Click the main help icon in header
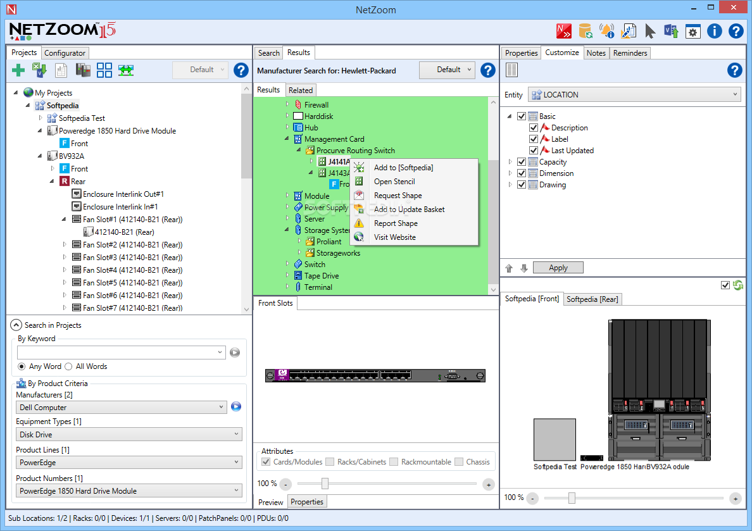Viewport: 752px width, 531px height. [x=736, y=31]
